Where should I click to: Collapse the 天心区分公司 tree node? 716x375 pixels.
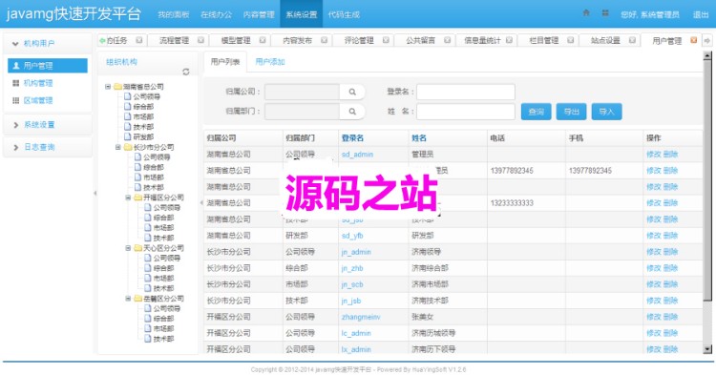point(128,248)
